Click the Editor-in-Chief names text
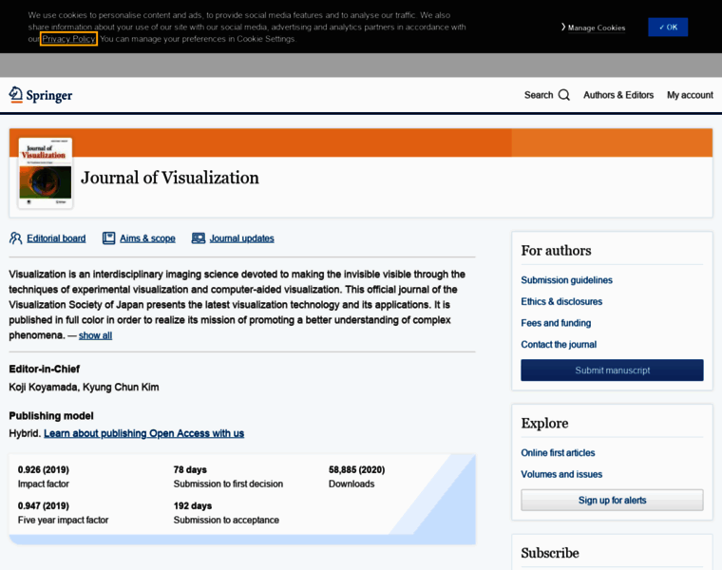 click(84, 387)
